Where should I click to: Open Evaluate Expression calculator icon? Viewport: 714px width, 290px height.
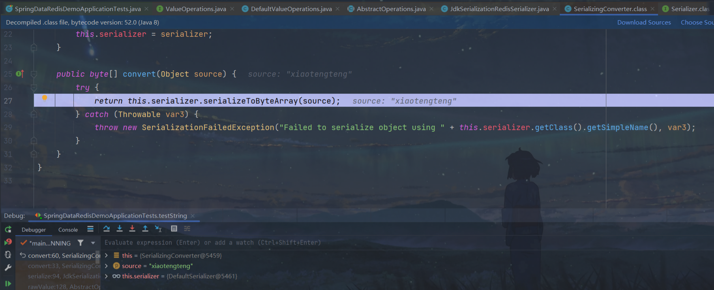174,229
